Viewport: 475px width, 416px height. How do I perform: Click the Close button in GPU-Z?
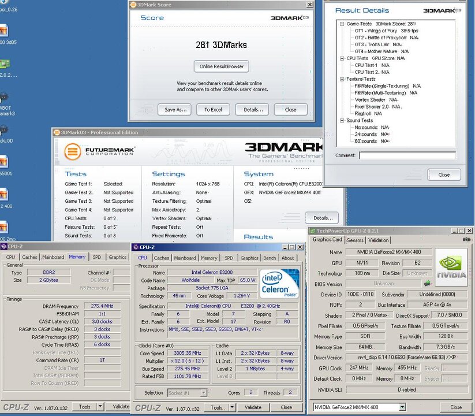[455, 407]
